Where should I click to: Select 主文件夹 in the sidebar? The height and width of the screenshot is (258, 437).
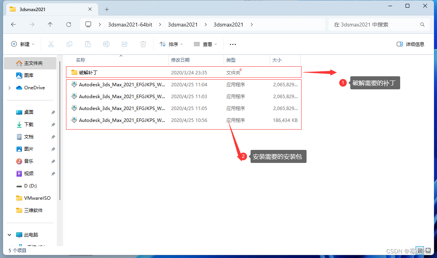(30, 63)
